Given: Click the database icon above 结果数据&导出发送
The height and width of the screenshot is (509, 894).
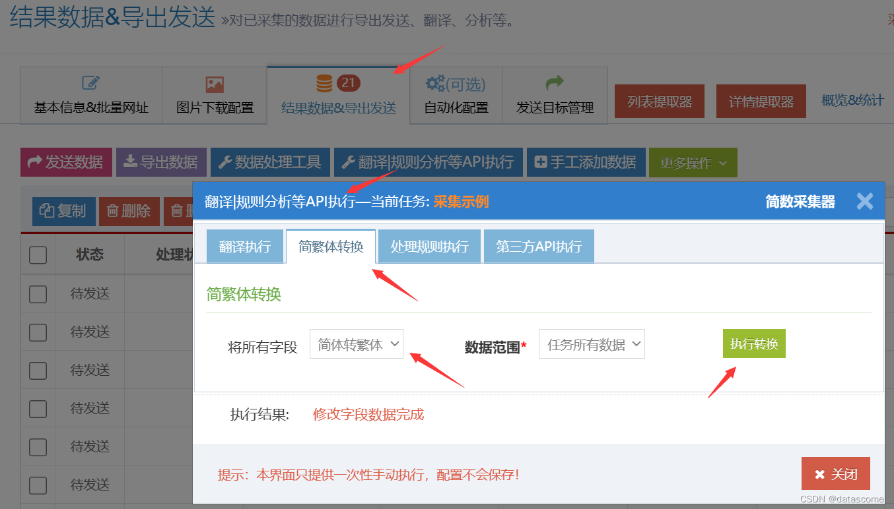Looking at the screenshot, I should click(324, 83).
